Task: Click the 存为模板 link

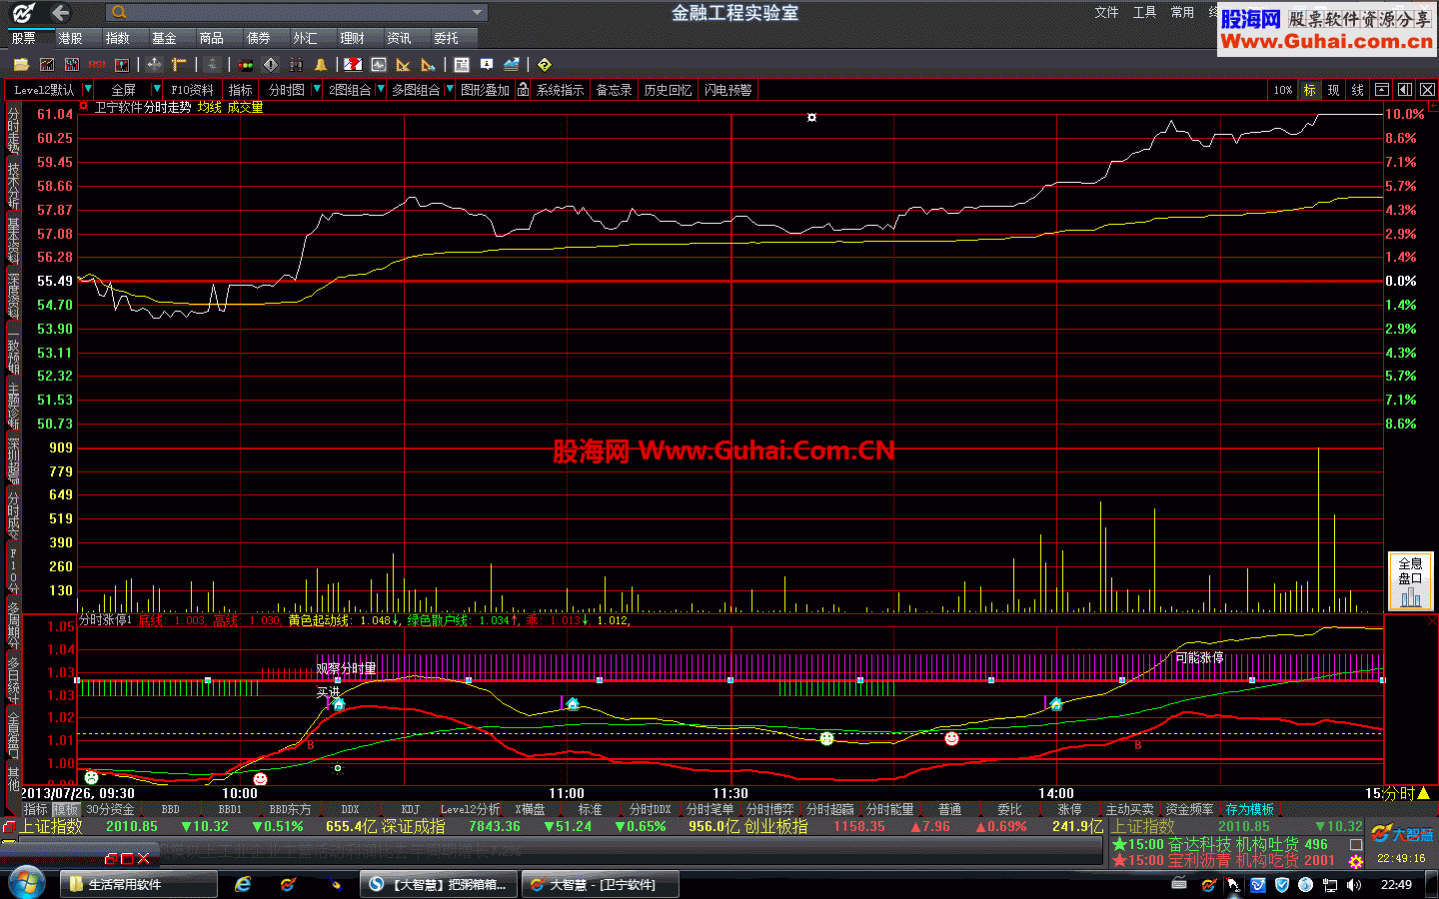Action: point(1249,810)
